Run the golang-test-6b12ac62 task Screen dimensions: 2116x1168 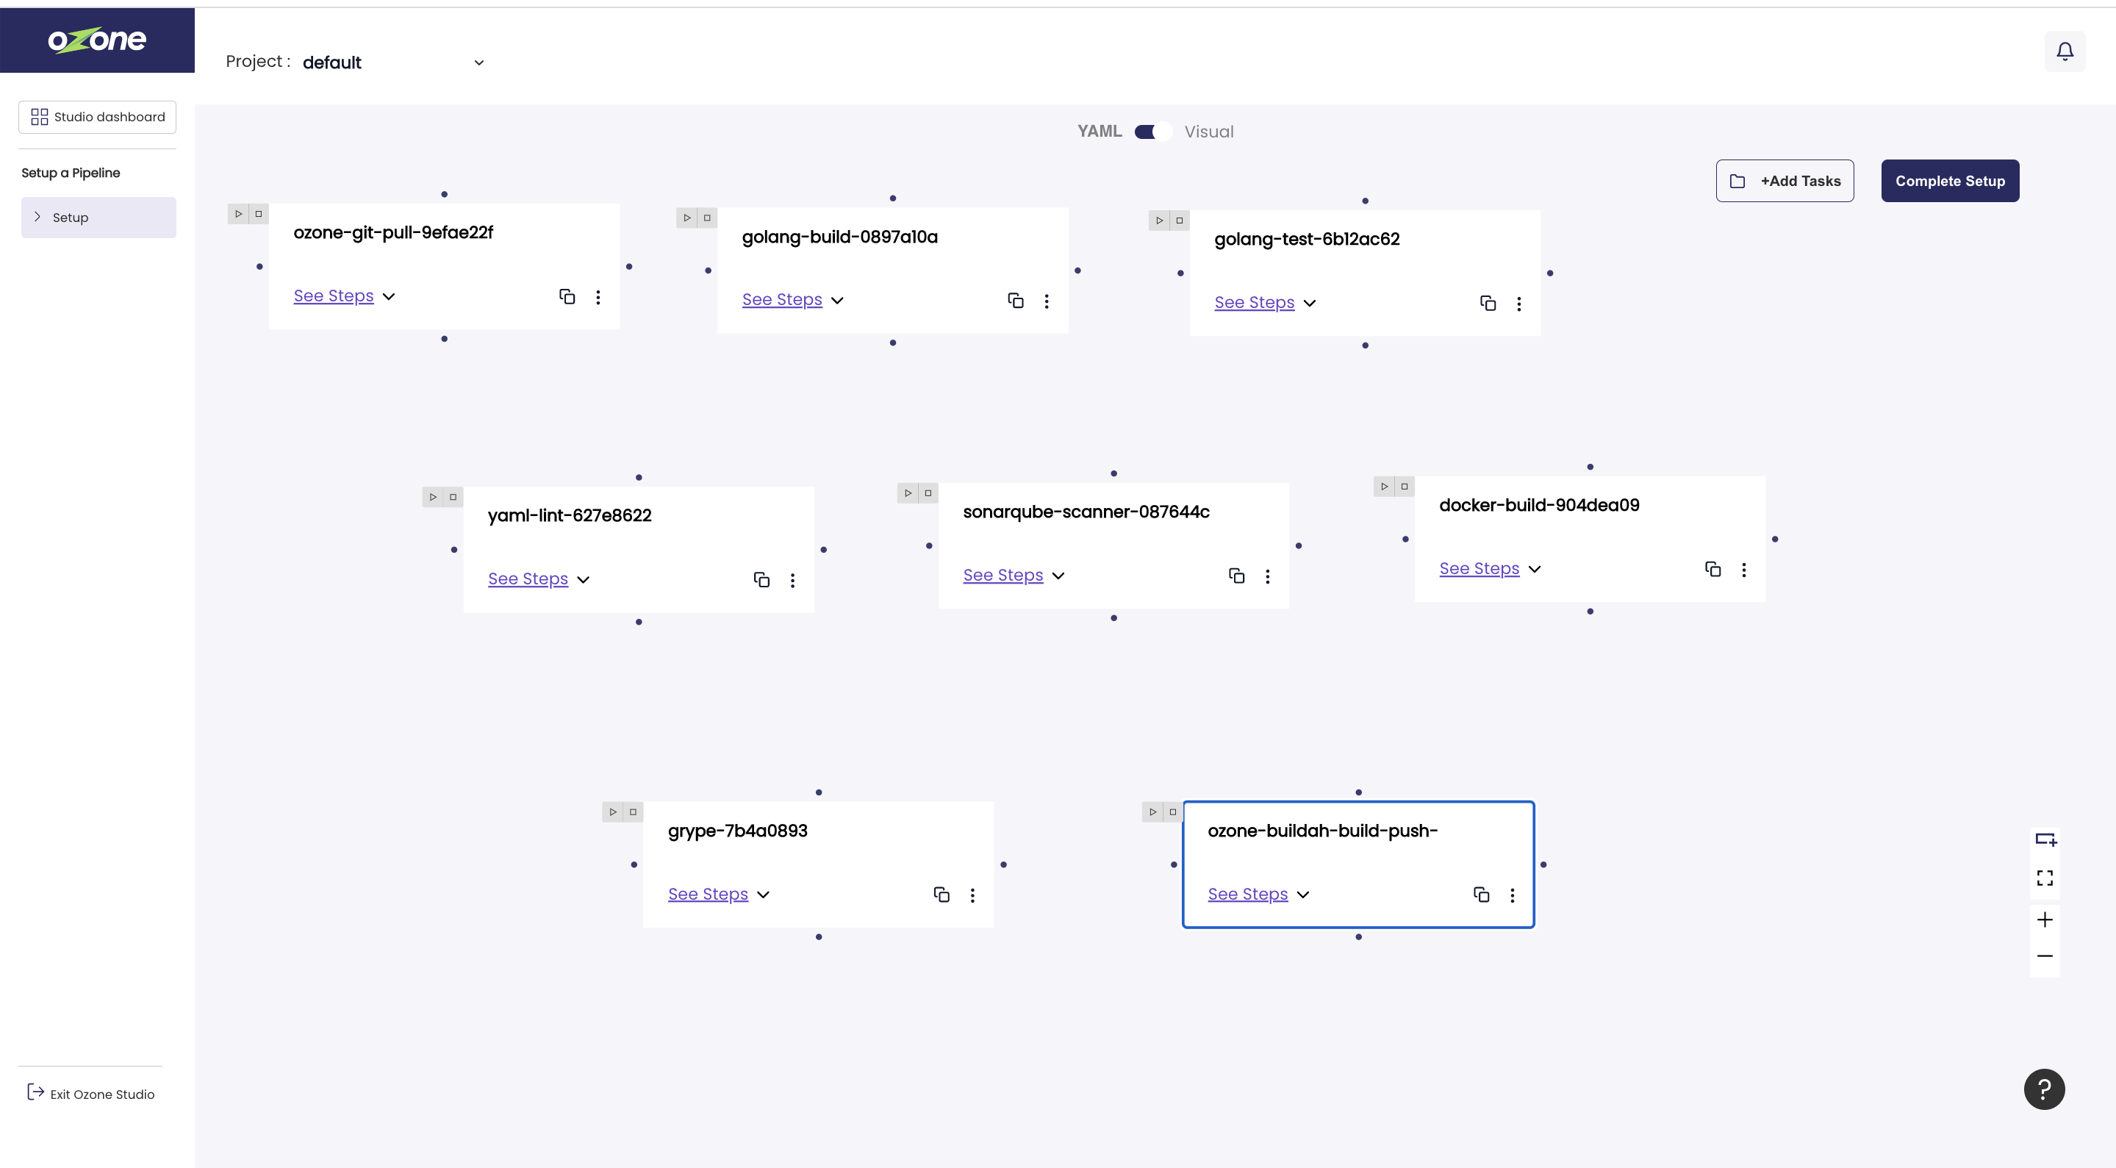1159,220
